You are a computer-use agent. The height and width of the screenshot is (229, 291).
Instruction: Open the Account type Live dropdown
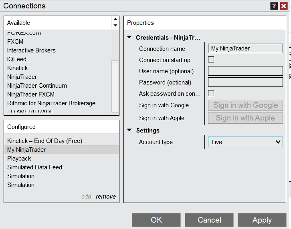(x=245, y=142)
